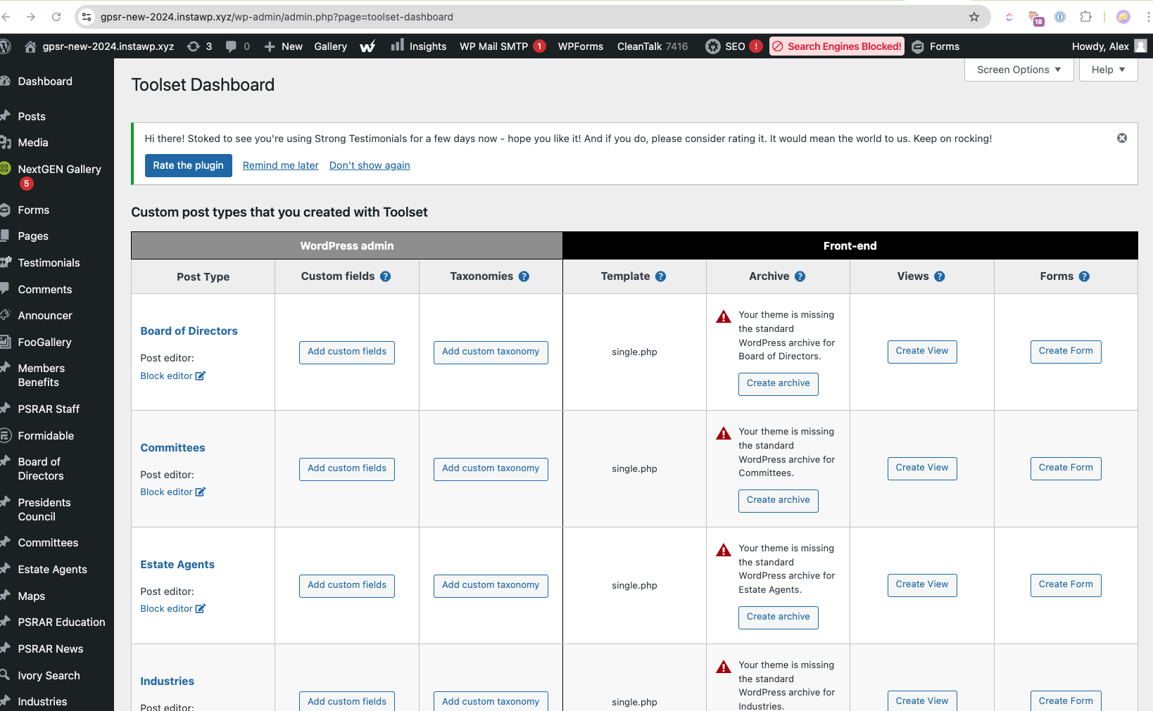Screen dimensions: 1153x711
Task: Click the user avatar next to Howdy, Alex
Action: [1141, 46]
